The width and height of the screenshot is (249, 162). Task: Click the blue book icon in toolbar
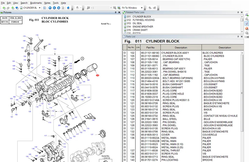click(x=69, y=7)
